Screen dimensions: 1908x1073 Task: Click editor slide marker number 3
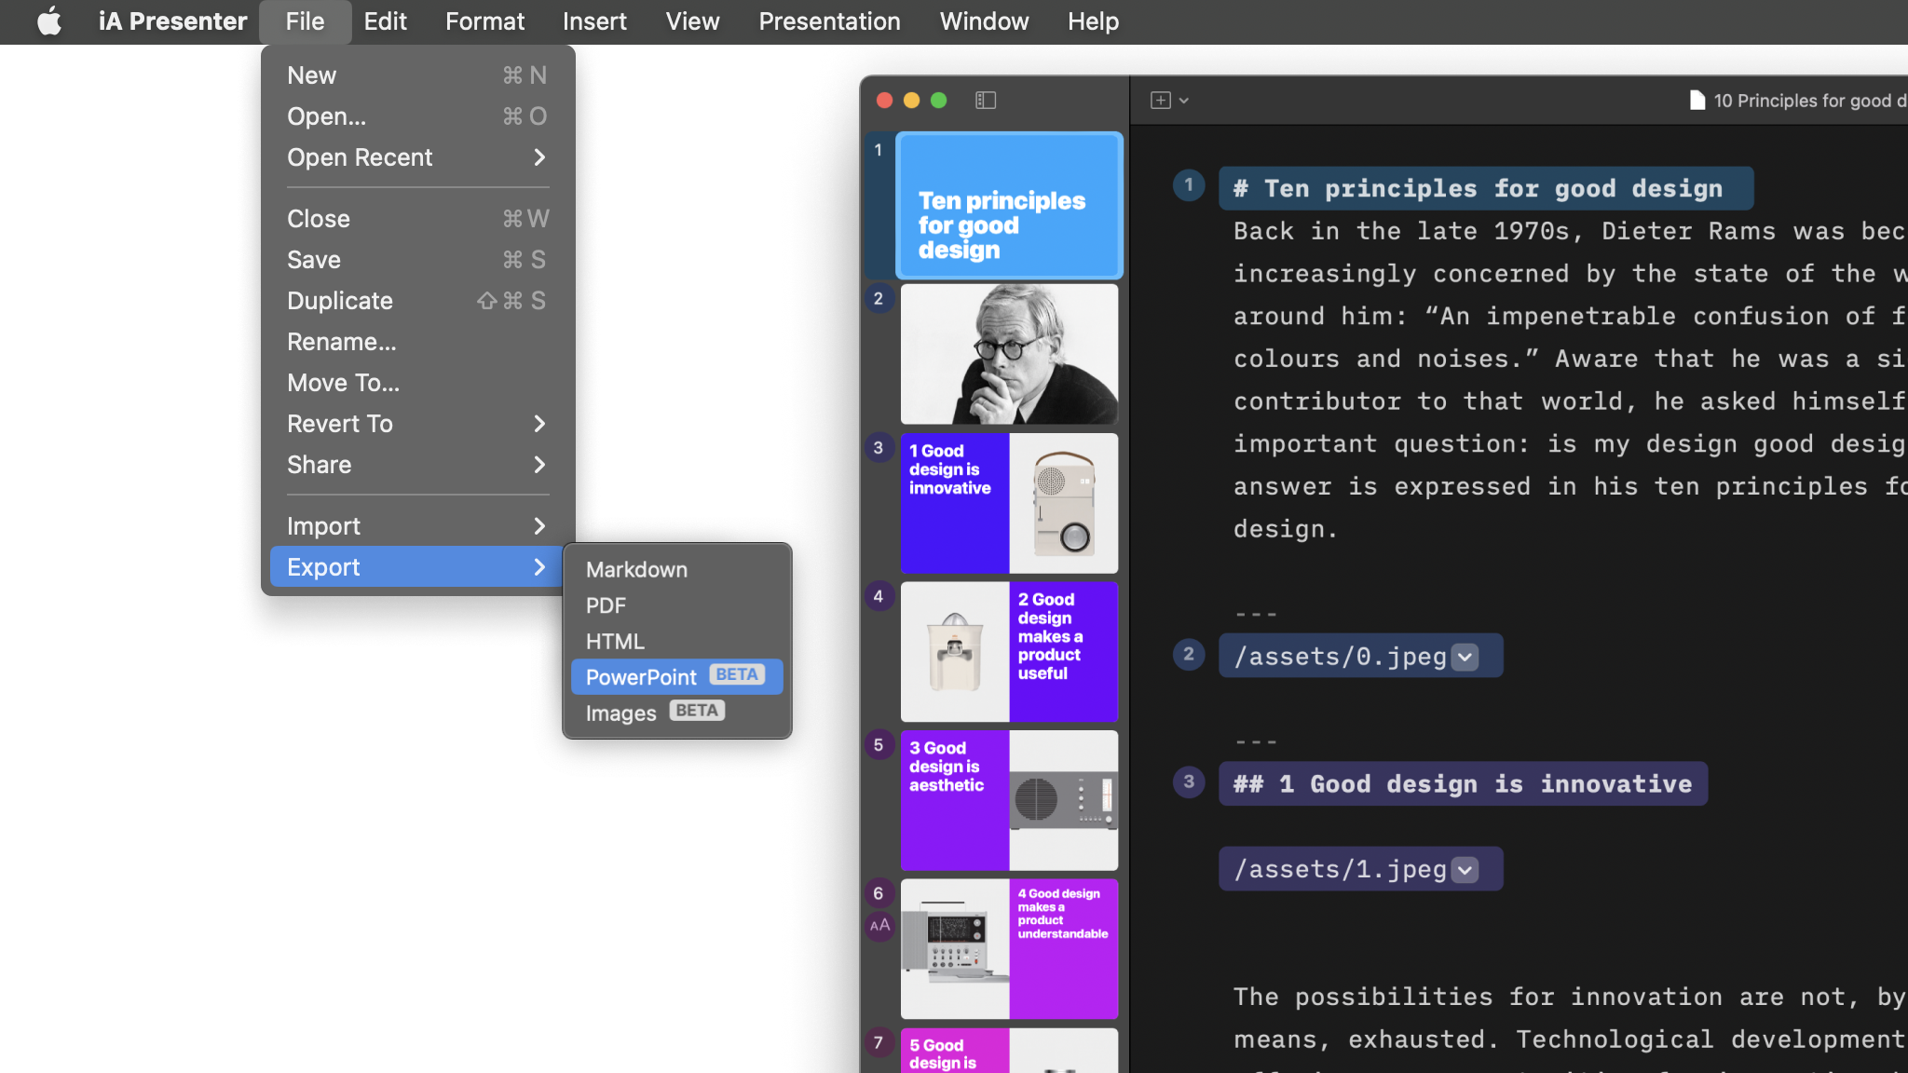click(1189, 782)
